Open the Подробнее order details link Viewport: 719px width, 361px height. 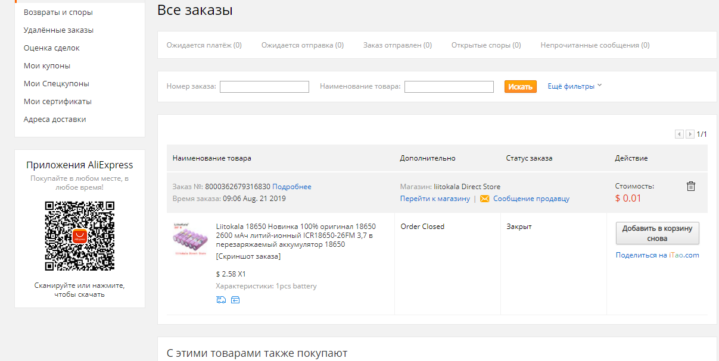(x=292, y=187)
